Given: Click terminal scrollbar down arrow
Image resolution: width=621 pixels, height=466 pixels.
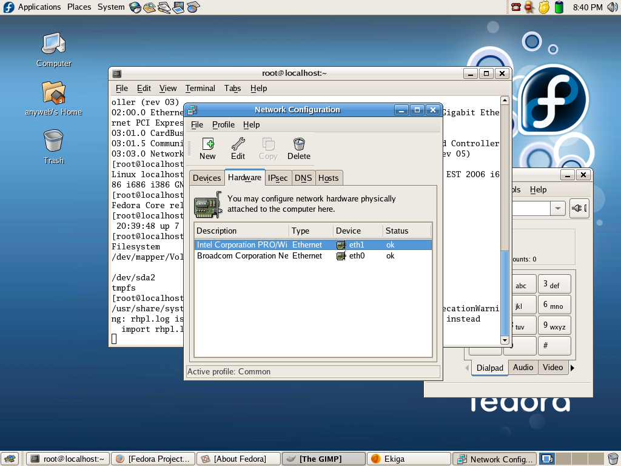Looking at the screenshot, I should 505,340.
